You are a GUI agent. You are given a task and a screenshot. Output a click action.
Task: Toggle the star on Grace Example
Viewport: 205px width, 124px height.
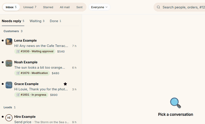pyautogui.click(x=65, y=84)
